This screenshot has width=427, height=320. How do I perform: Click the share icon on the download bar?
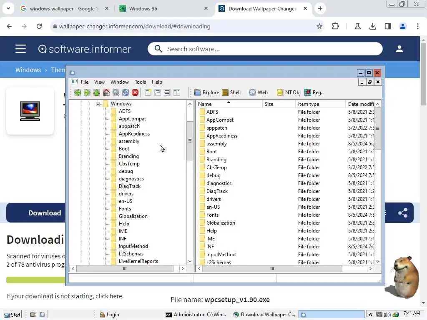click(403, 213)
